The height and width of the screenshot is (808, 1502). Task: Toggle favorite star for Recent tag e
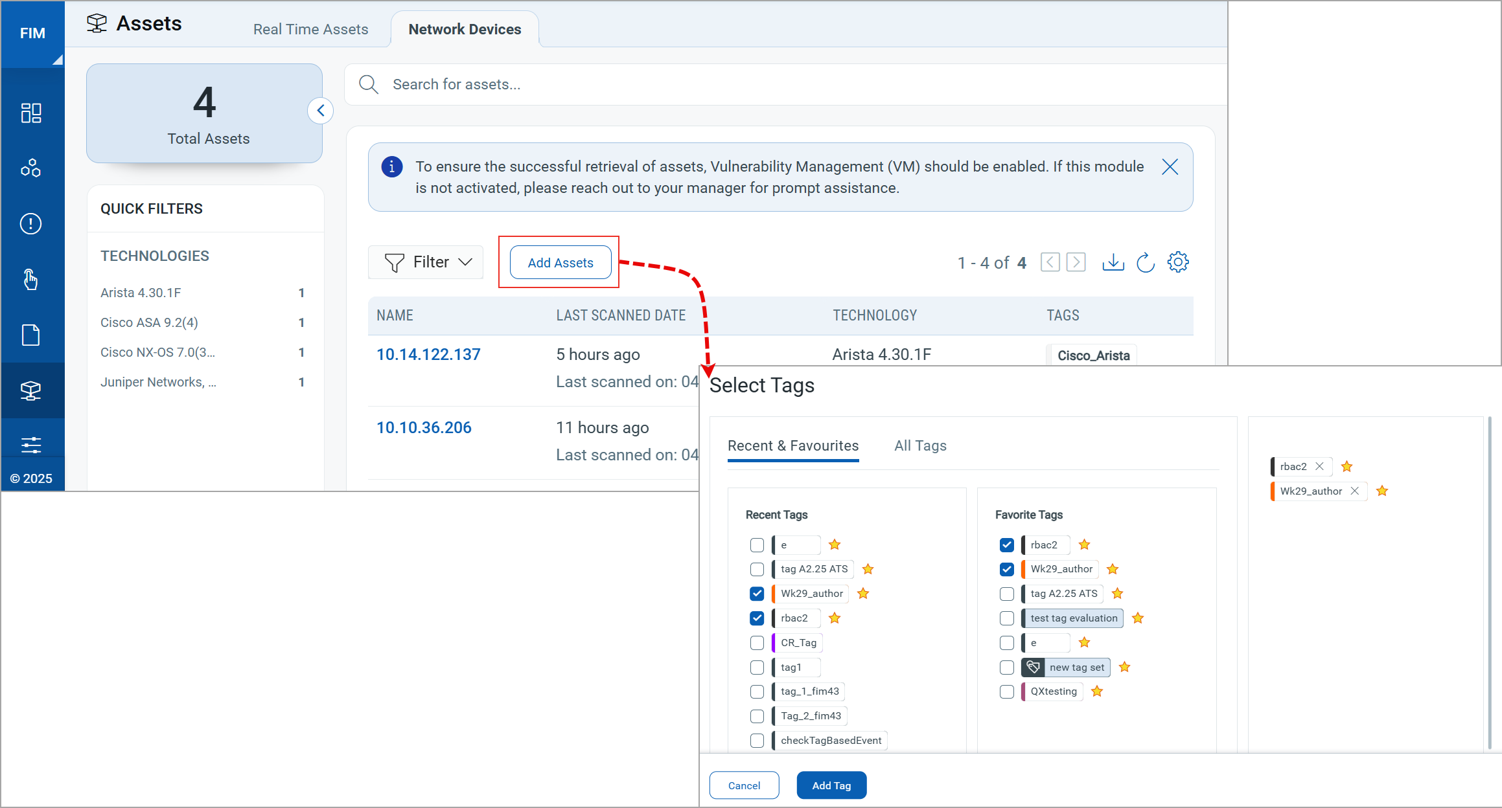coord(835,544)
